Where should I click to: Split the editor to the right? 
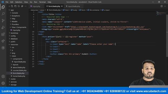pyautogui.click(x=162, y=6)
